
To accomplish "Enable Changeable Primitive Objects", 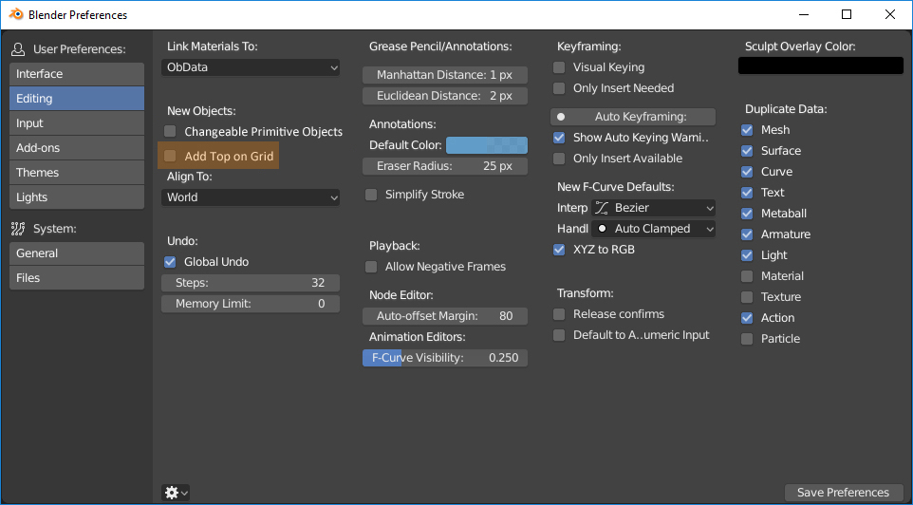I will (x=170, y=132).
